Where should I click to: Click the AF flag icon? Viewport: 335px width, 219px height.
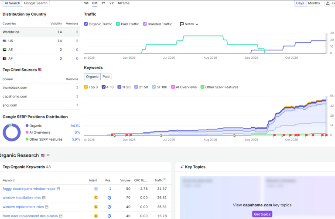[4, 58]
